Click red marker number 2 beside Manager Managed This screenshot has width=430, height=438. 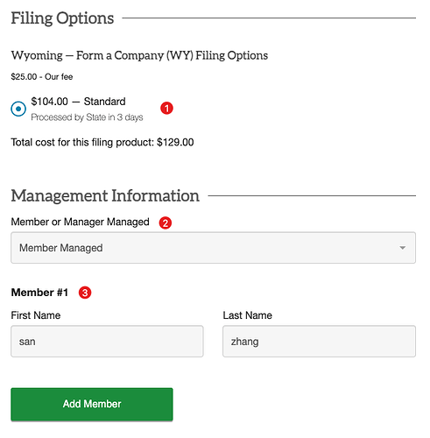(x=166, y=223)
